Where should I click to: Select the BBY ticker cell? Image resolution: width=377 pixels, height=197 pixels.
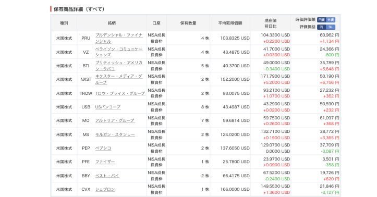pyautogui.click(x=86, y=176)
